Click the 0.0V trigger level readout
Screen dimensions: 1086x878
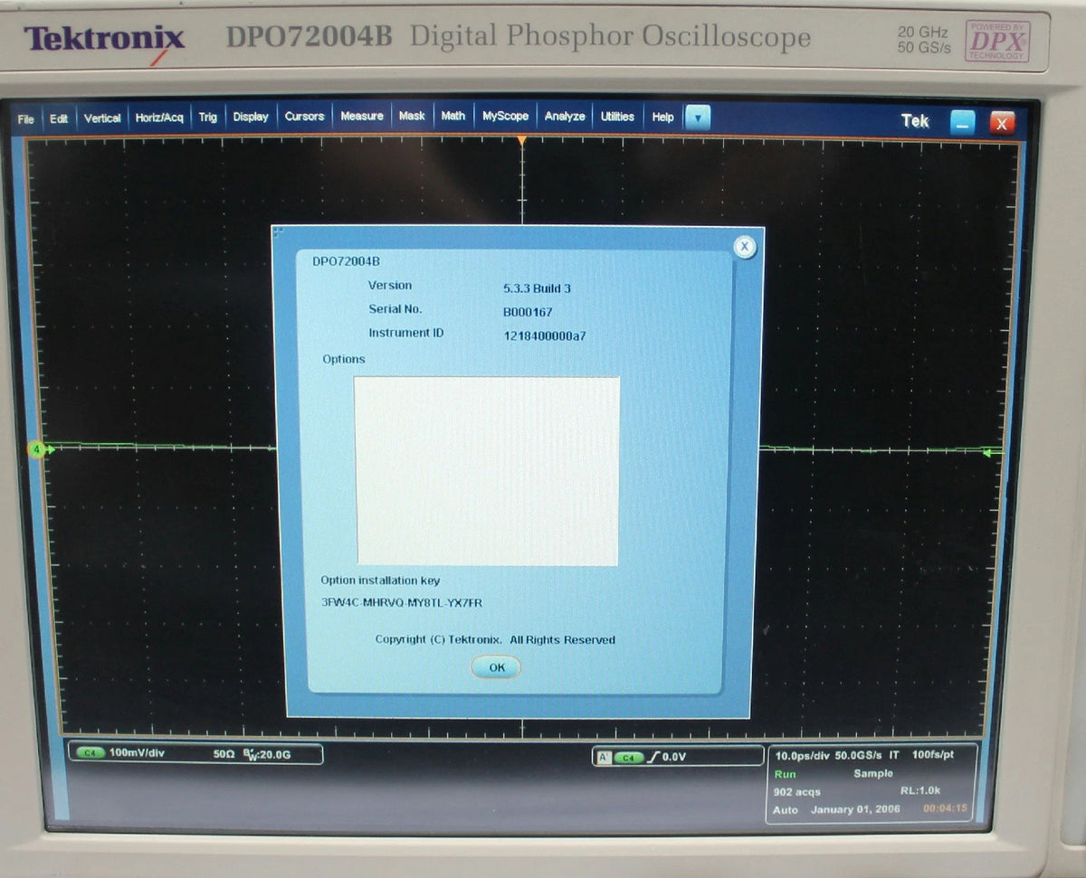pos(675,757)
